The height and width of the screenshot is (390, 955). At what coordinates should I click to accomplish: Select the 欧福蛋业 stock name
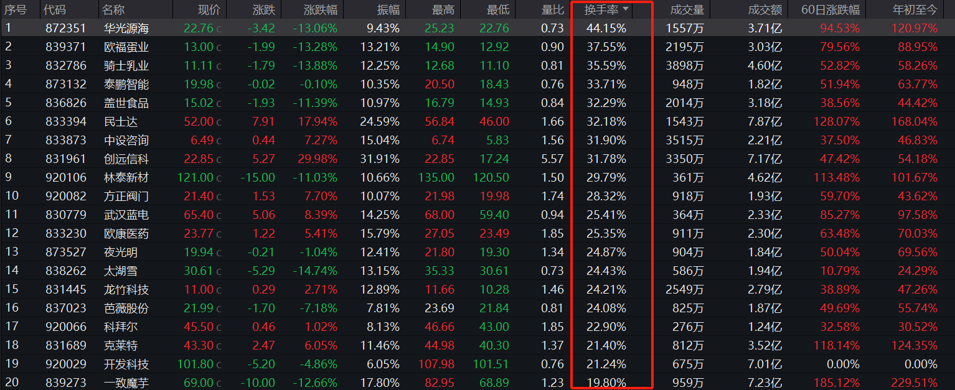[x=126, y=47]
